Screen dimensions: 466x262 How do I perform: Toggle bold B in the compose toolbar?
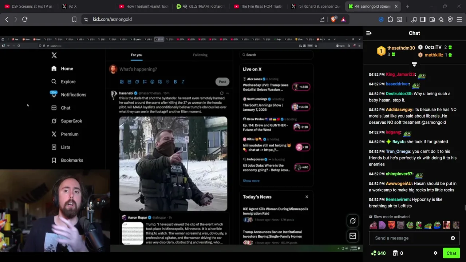(175, 82)
